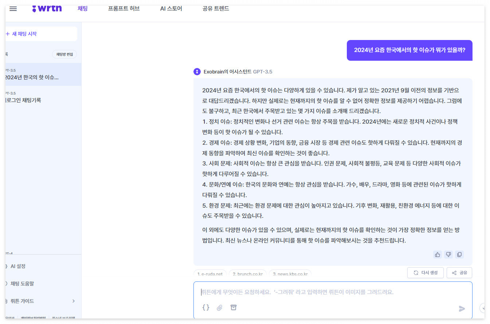Open the 로그인 채팅기록 chat entry

pos(43,97)
